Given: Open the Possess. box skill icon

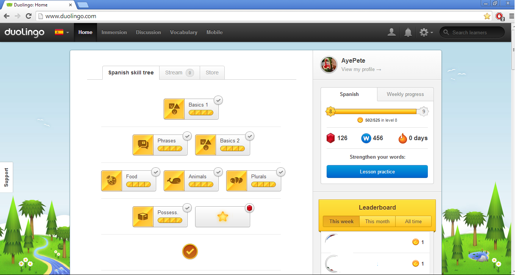Looking at the screenshot, I should point(143,217).
